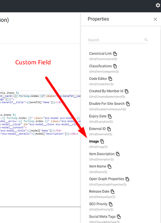The height and width of the screenshot is (223, 161).
Task: Copy the Created By Member Id tag
Action: pyautogui.click(x=127, y=91)
